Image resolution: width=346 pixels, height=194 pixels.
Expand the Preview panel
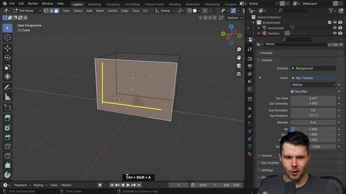point(267,53)
